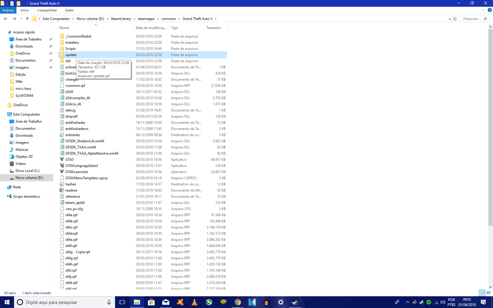The width and height of the screenshot is (493, 308).
Task: Go up one folder level arrow
Action: coord(27,19)
